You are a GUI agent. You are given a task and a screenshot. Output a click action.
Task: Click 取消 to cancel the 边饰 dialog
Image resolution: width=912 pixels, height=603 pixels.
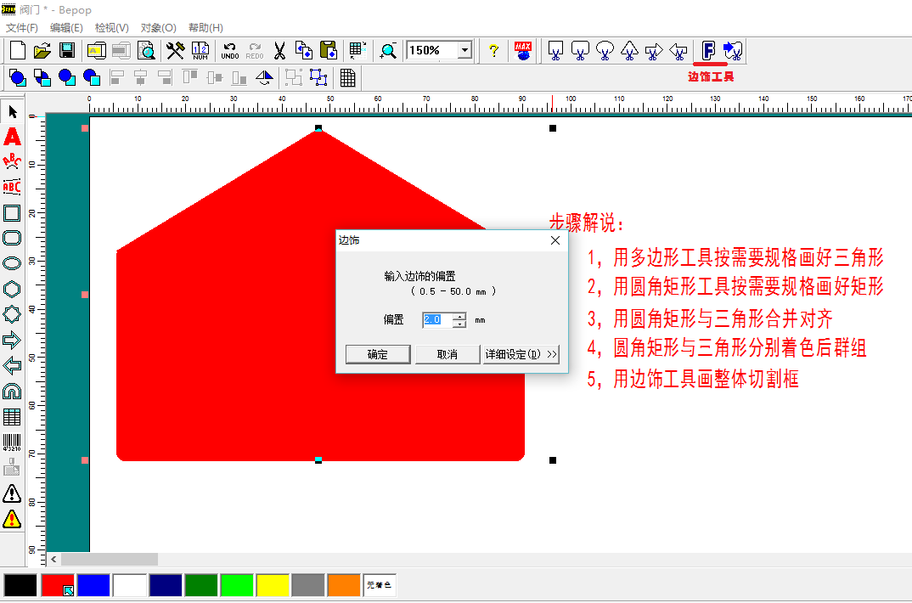448,354
